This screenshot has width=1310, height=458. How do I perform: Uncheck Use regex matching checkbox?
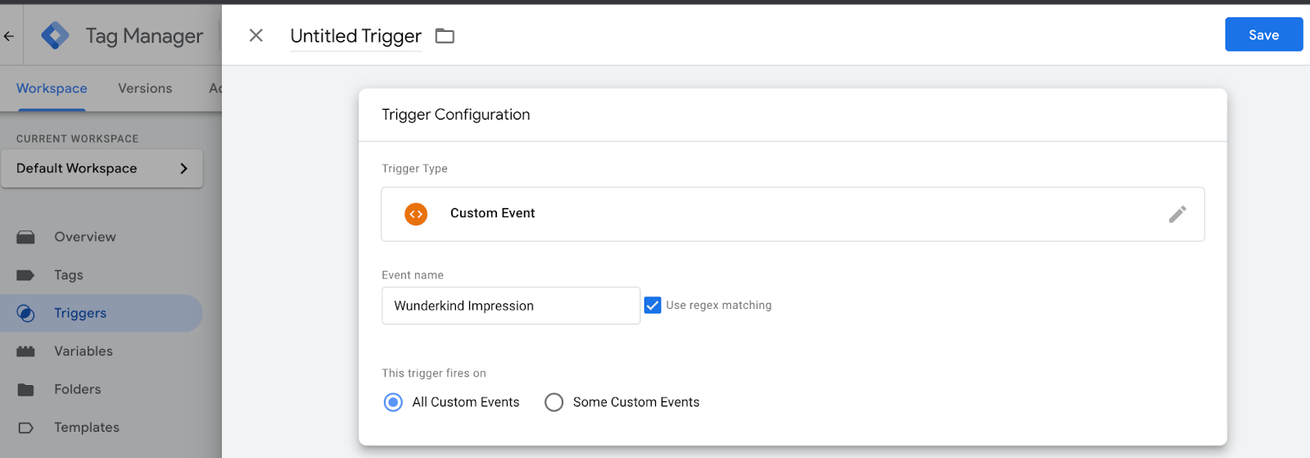tap(653, 306)
